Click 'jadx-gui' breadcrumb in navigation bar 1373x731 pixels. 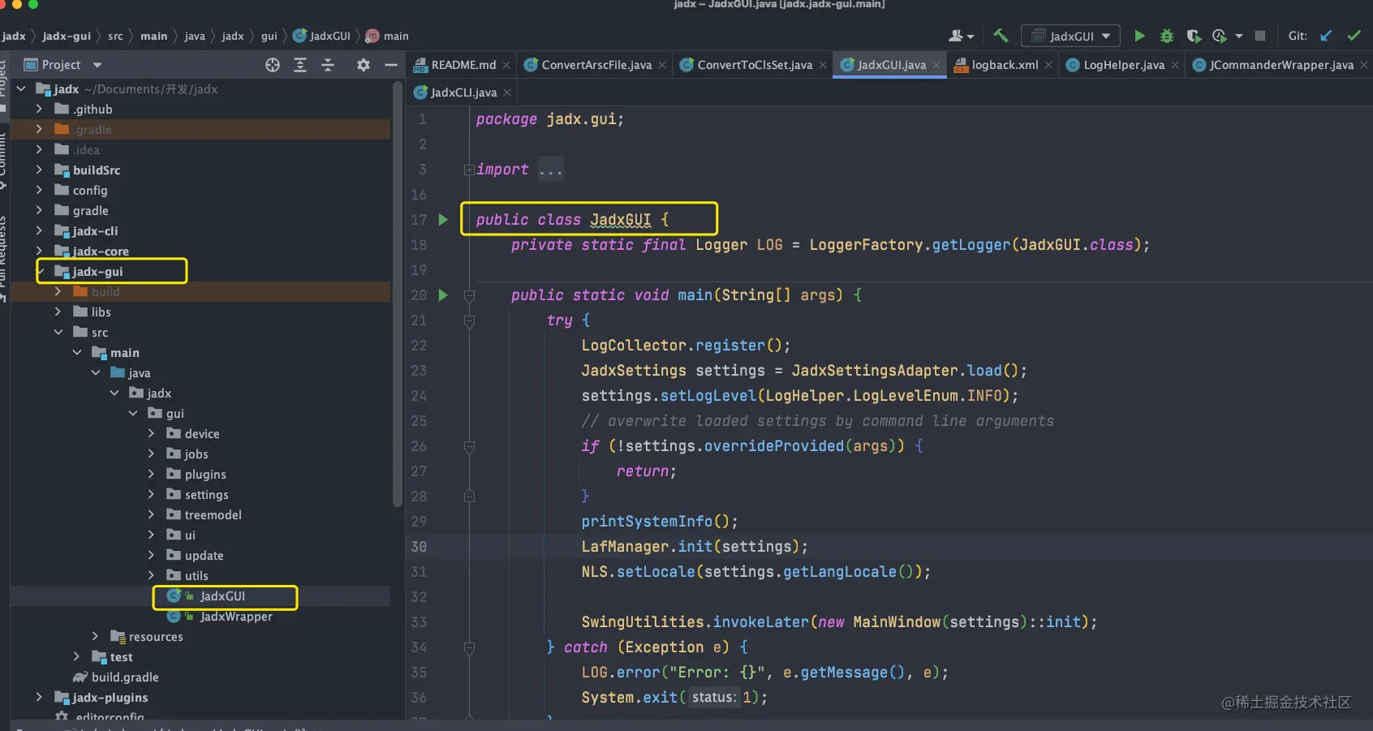(x=67, y=36)
